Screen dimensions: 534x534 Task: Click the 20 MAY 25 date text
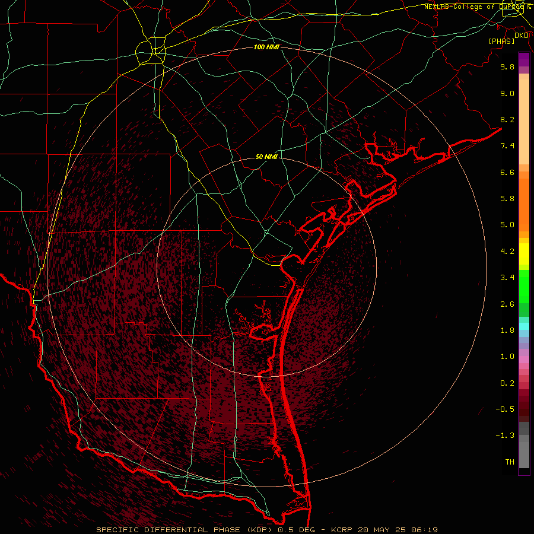coord(383,530)
